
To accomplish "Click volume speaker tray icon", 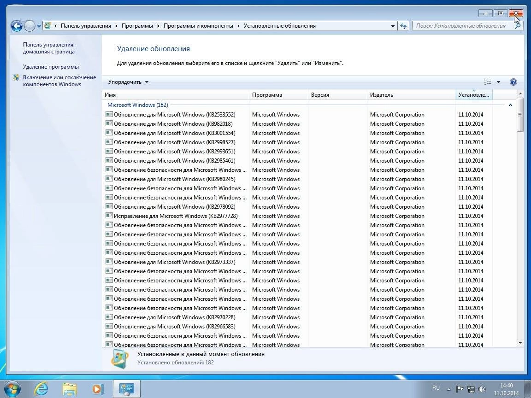I will (x=482, y=389).
